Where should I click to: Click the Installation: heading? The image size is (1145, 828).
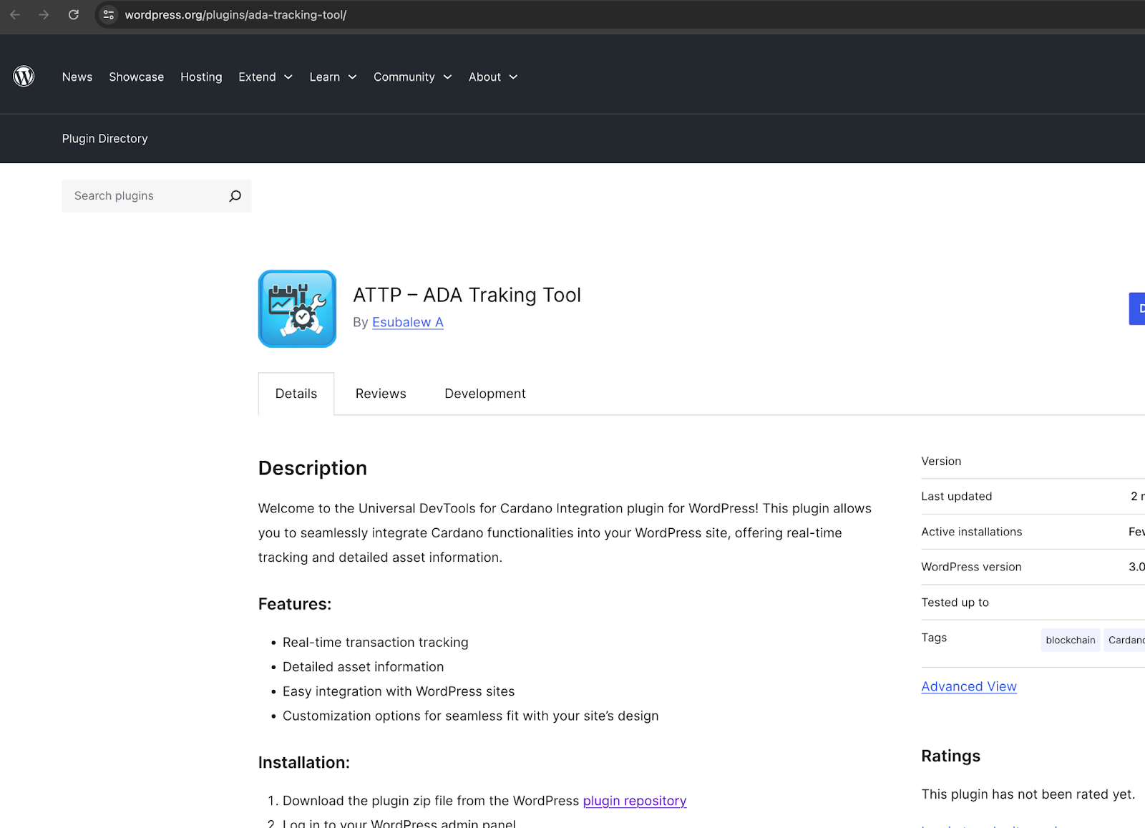pos(304,763)
